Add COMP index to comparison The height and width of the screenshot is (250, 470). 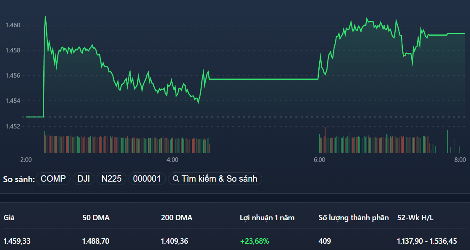pos(53,179)
